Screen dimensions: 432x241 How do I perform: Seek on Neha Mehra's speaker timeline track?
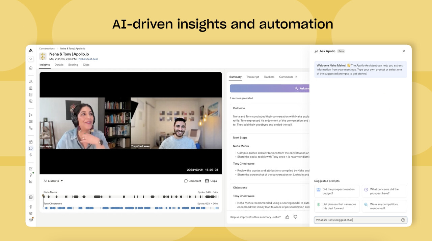pyautogui.click(x=131, y=197)
